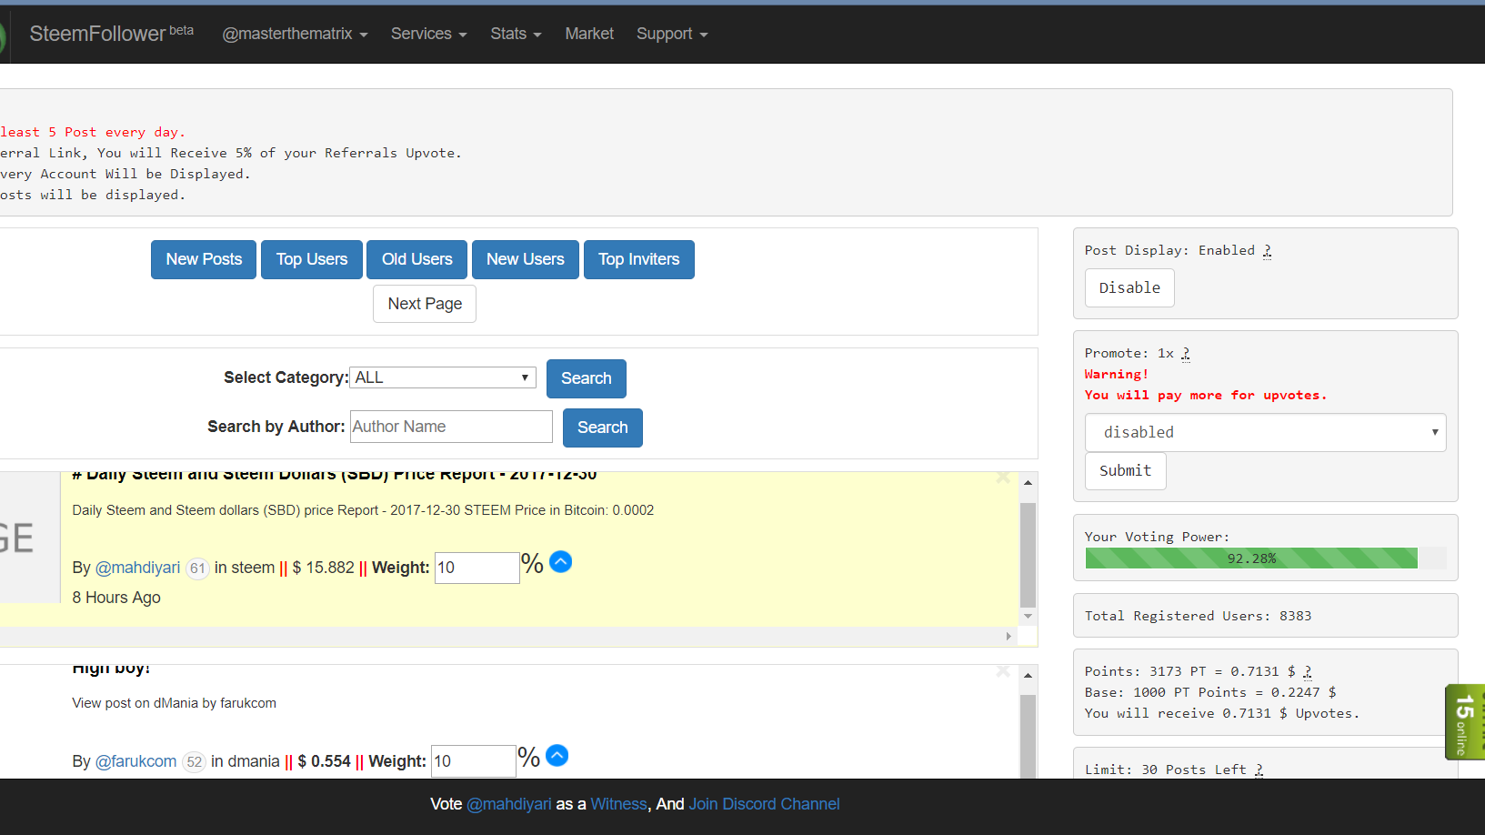Click Search next to Author Name field
Screen dimensions: 1485x835
pyautogui.click(x=603, y=428)
